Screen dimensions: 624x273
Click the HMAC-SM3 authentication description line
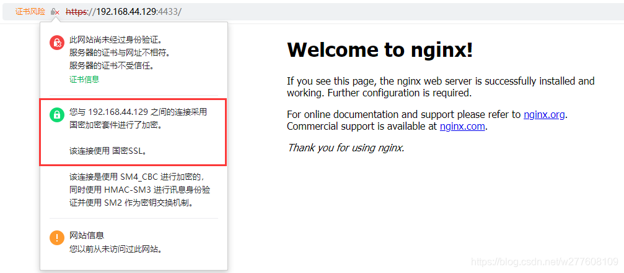point(139,190)
